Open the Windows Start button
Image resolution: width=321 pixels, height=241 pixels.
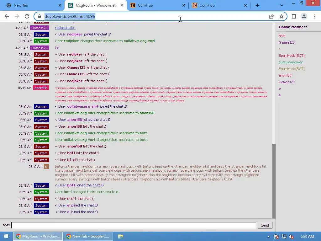click(6, 236)
